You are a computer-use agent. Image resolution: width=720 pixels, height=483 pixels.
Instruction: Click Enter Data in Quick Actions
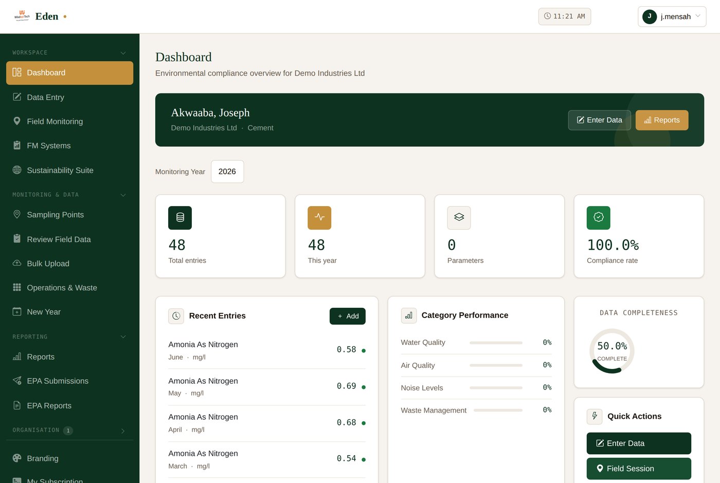coord(639,443)
